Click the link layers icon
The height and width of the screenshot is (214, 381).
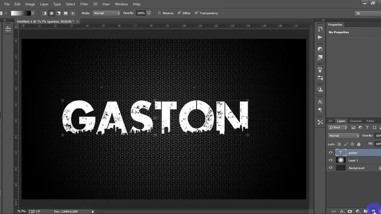(x=334, y=212)
